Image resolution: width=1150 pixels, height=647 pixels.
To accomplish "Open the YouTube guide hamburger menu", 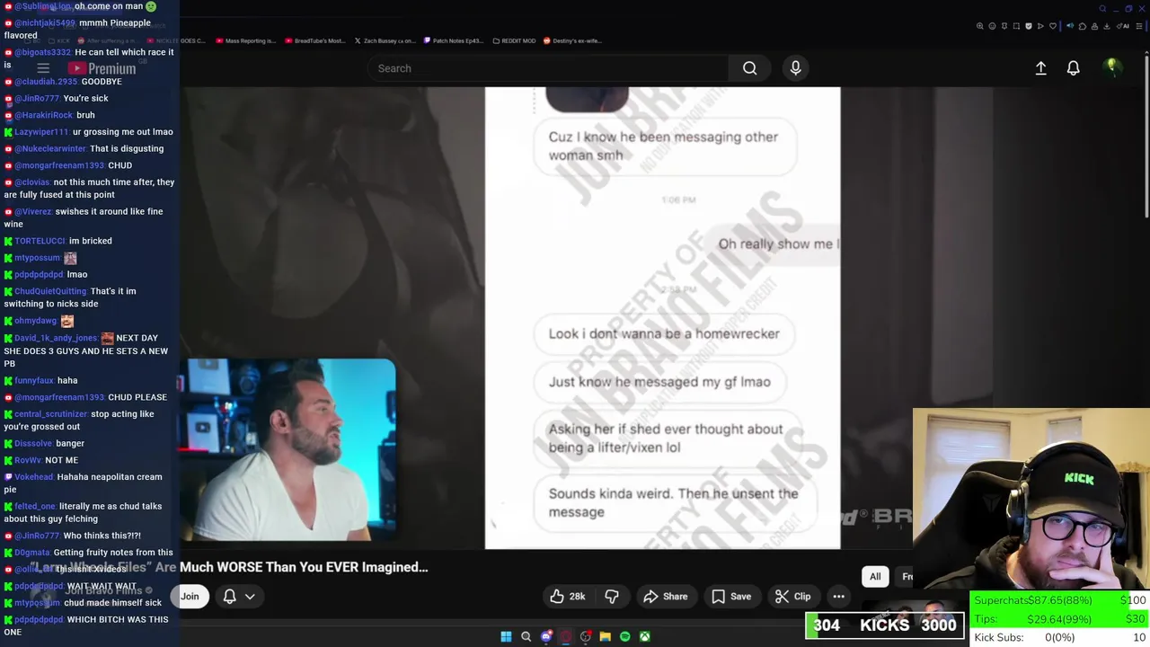I will [x=42, y=68].
